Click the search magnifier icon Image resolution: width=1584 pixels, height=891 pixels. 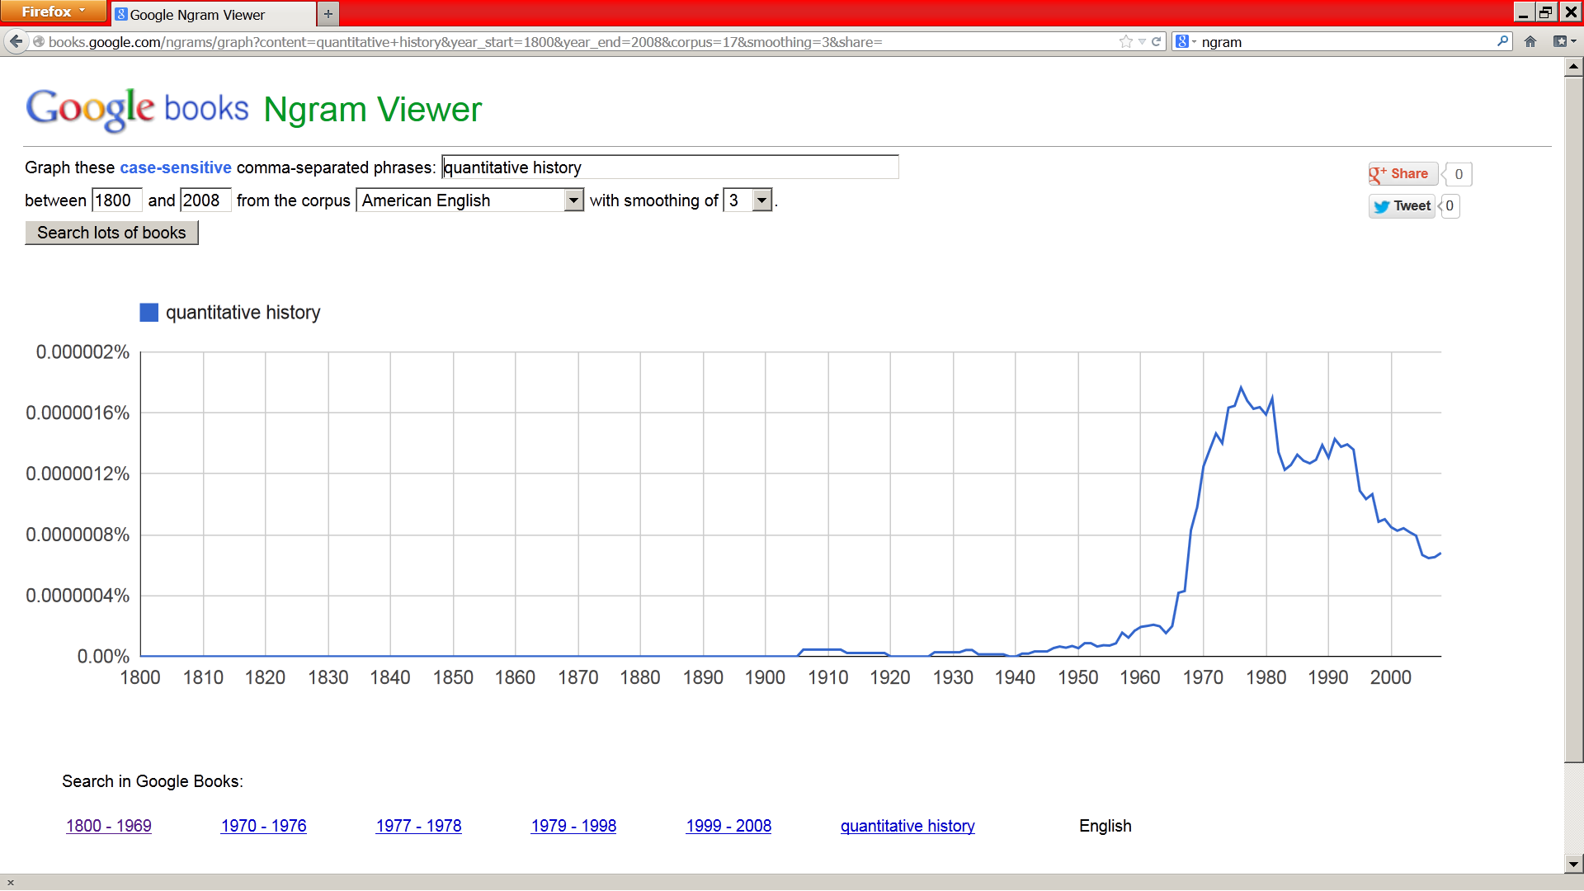tap(1502, 41)
